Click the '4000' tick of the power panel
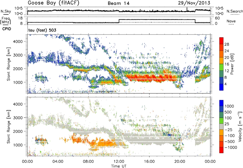Image resolution: width=243 pixels, height=168 pixels. (x=18, y=42)
